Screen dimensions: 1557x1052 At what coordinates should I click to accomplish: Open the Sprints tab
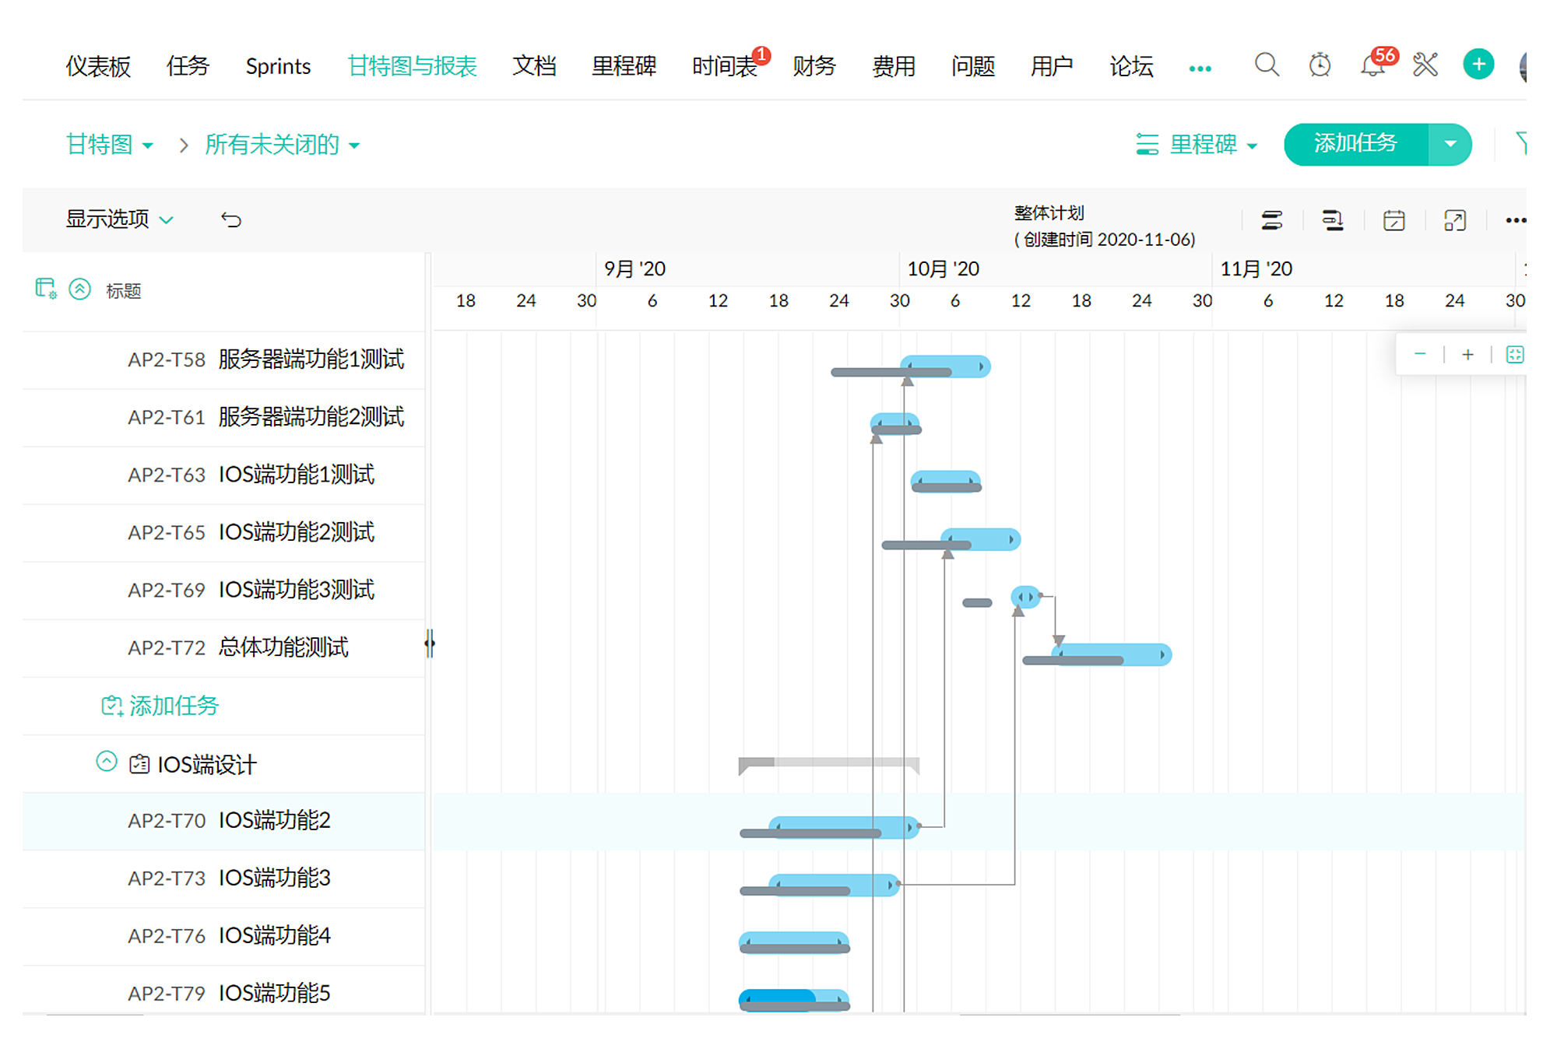278,66
